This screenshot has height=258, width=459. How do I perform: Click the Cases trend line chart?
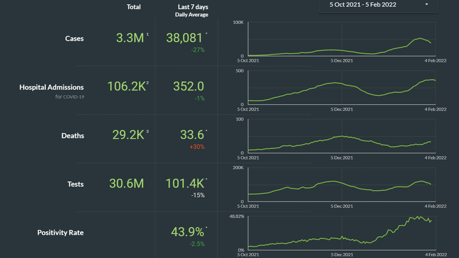click(x=340, y=39)
